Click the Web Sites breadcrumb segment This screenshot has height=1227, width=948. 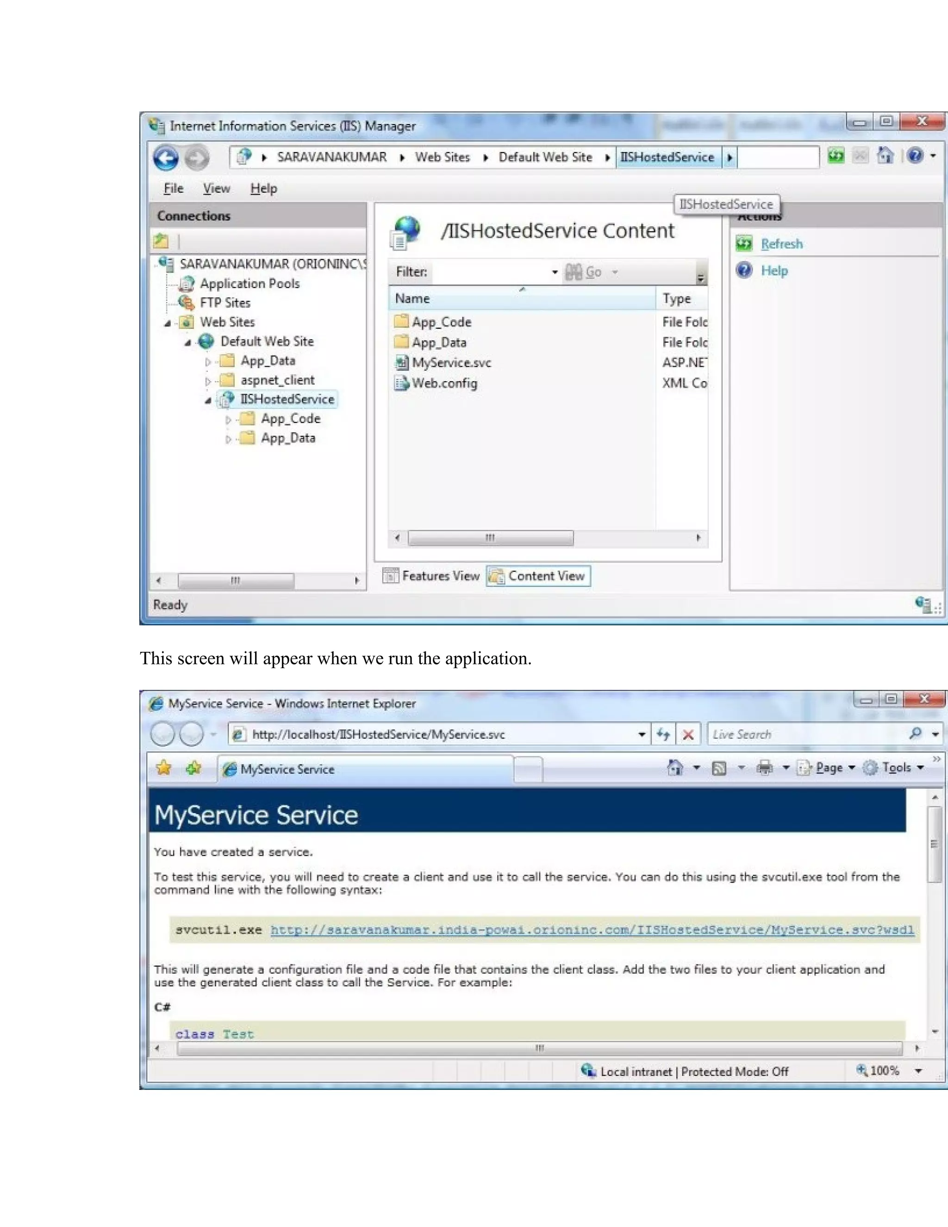click(443, 157)
